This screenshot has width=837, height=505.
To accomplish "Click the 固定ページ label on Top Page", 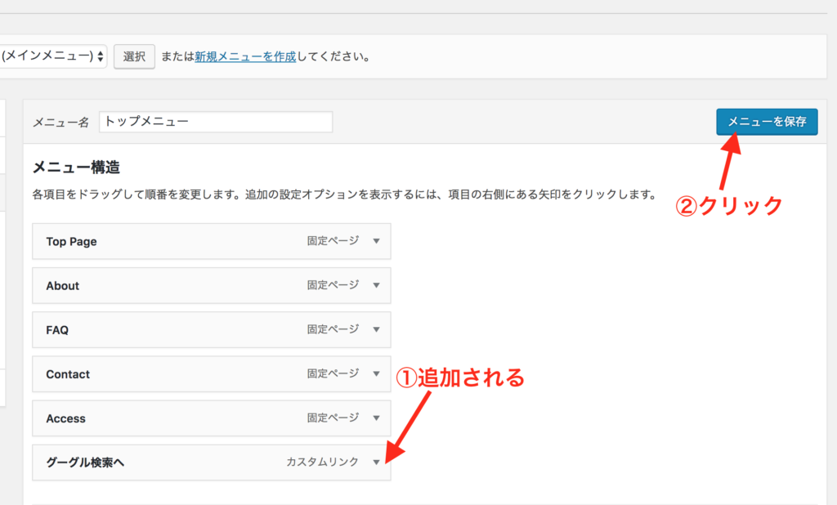I will pyautogui.click(x=333, y=242).
